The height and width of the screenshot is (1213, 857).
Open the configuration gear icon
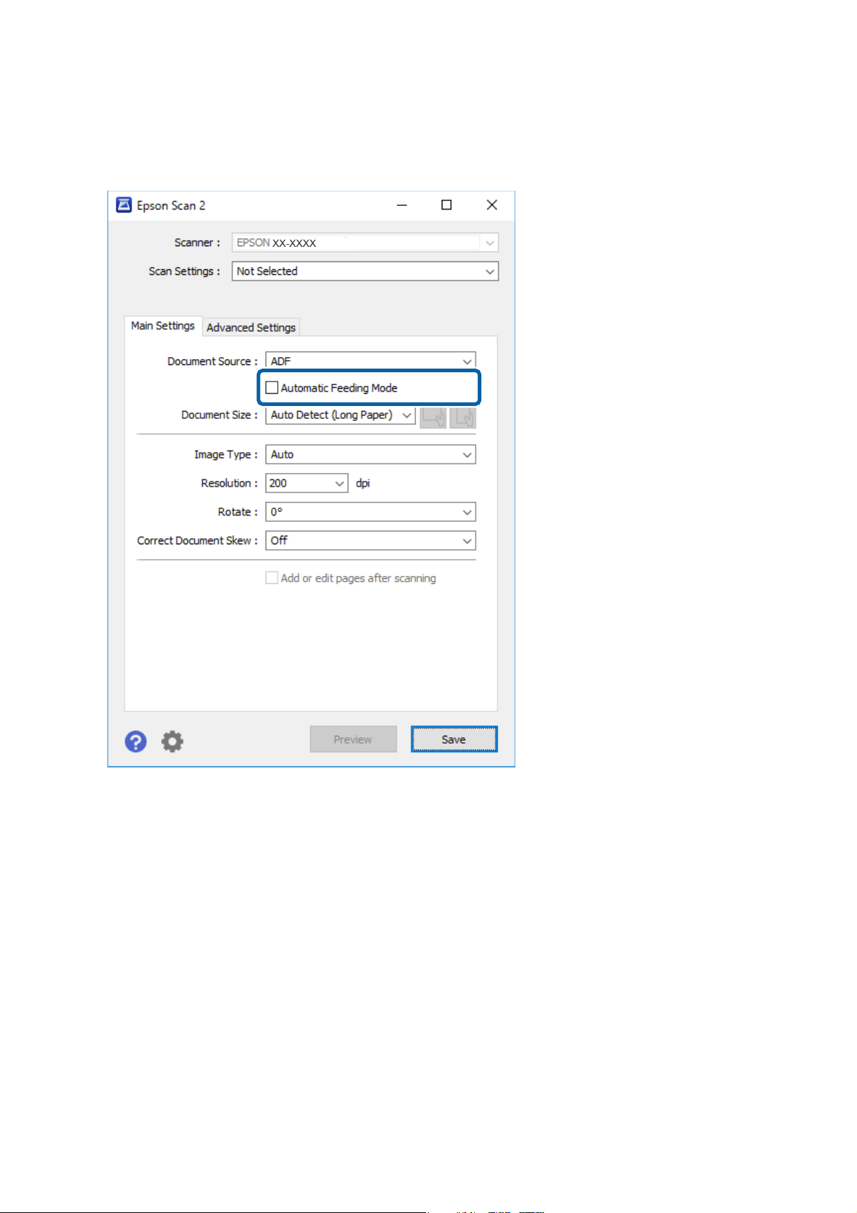click(172, 741)
